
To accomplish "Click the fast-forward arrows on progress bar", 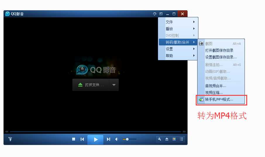I will coord(184,132).
